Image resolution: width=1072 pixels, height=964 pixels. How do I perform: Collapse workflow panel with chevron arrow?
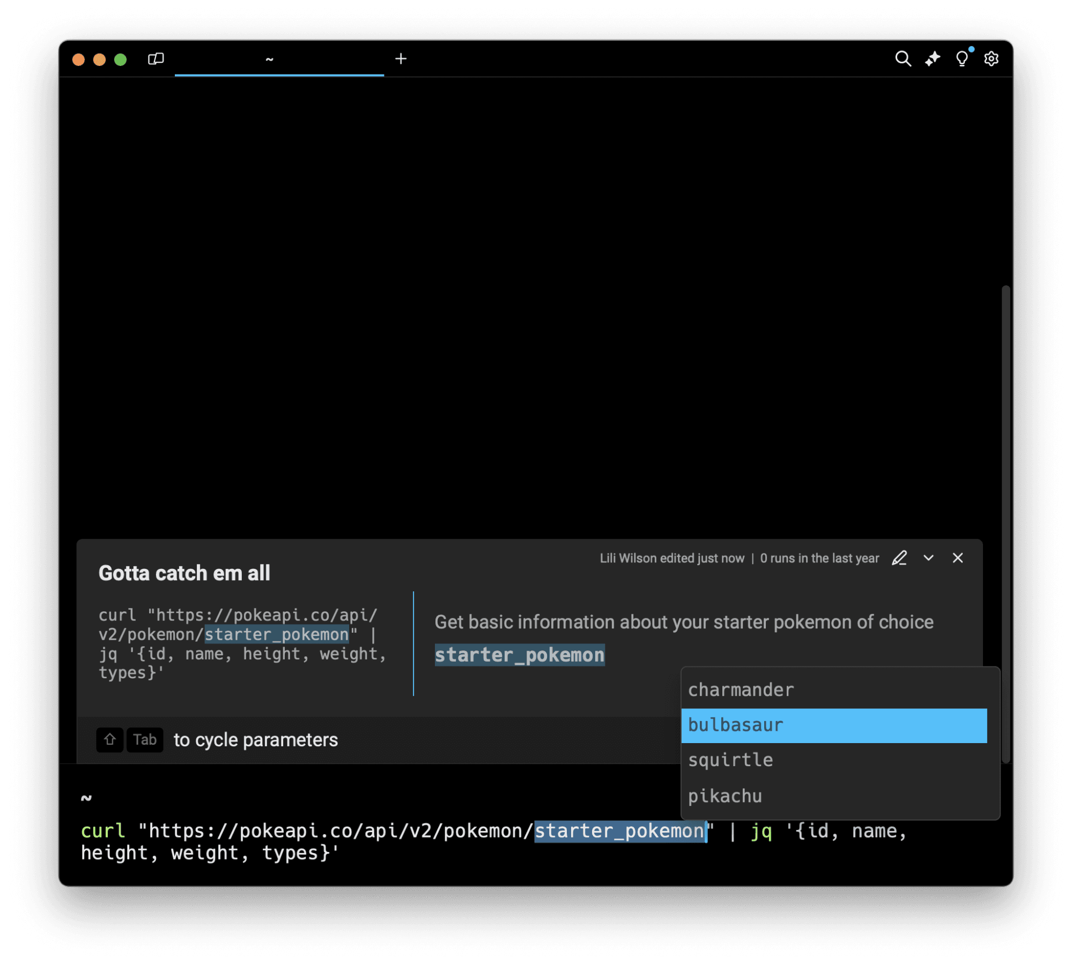click(928, 558)
